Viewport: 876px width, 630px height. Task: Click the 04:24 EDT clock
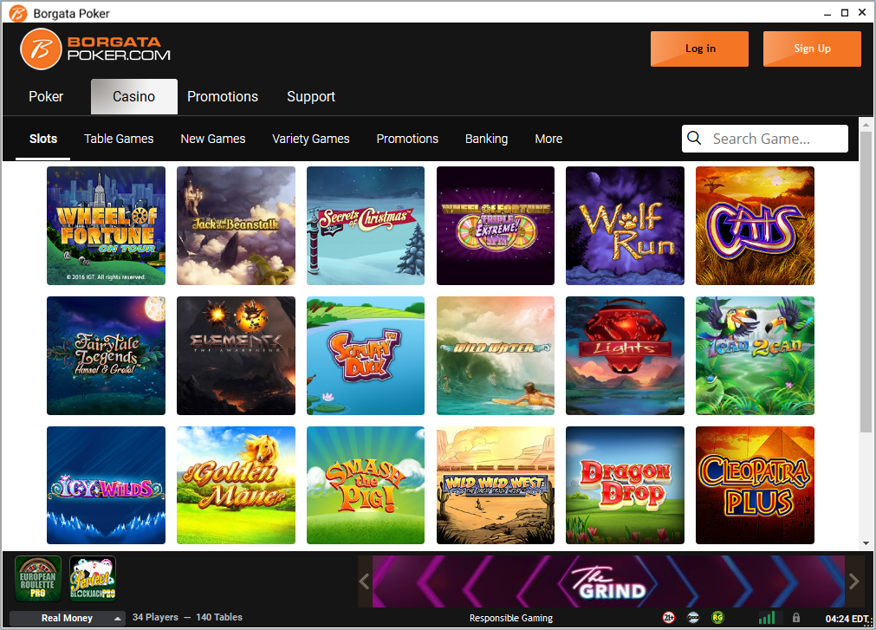pos(847,618)
